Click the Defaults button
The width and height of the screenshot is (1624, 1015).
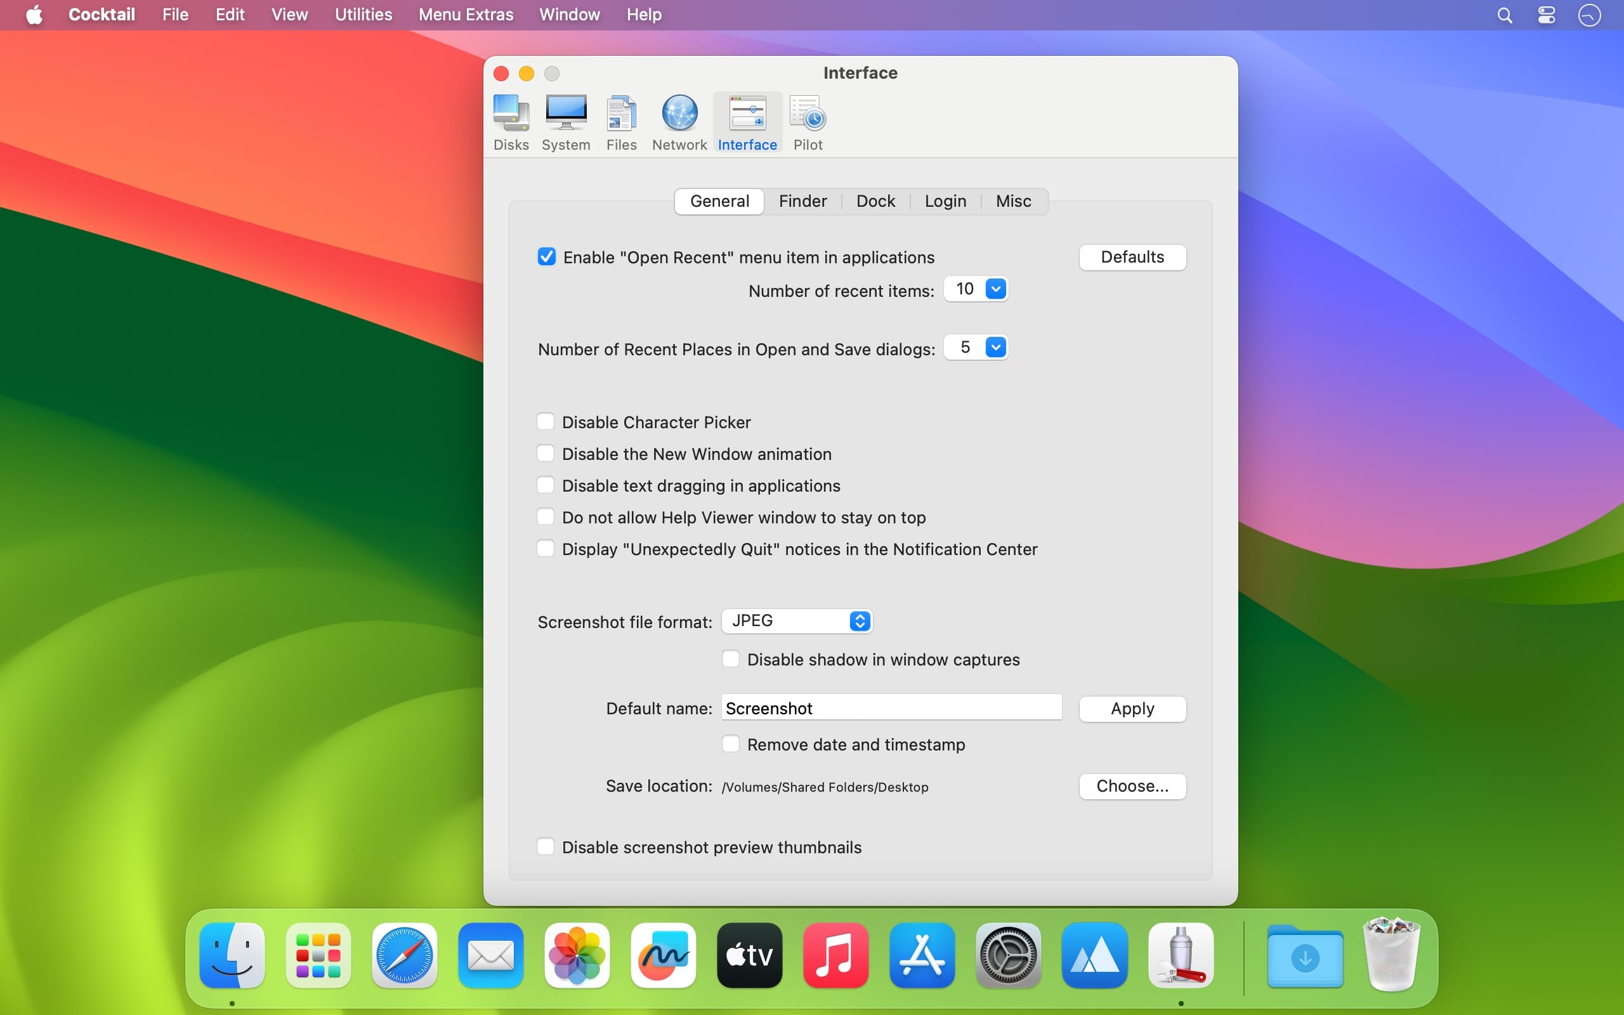1132,257
